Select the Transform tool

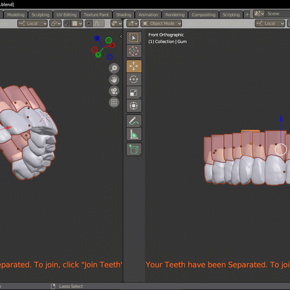[x=134, y=106]
